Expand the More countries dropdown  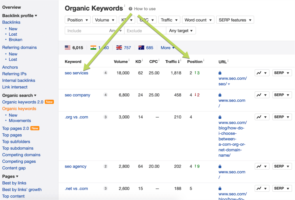click(167, 48)
